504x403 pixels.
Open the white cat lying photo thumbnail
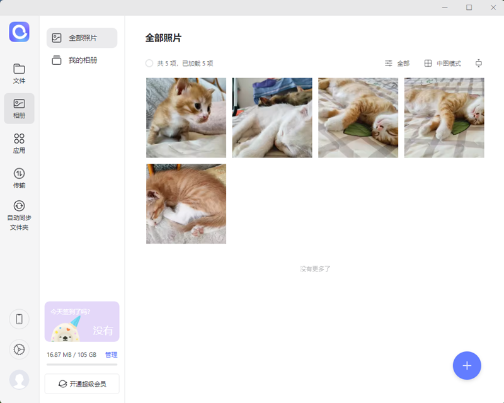click(272, 118)
